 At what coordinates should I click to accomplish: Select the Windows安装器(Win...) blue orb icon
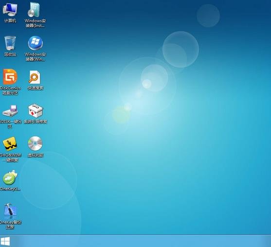tap(35, 43)
